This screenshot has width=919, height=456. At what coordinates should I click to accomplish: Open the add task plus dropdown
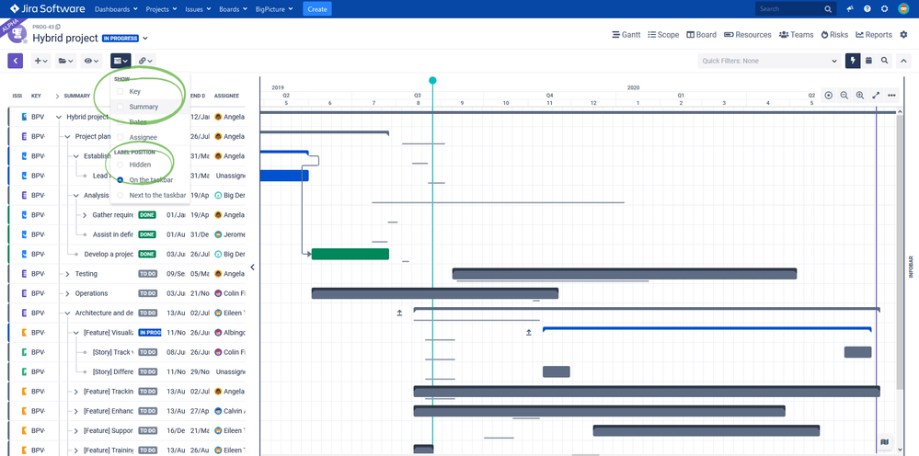41,61
